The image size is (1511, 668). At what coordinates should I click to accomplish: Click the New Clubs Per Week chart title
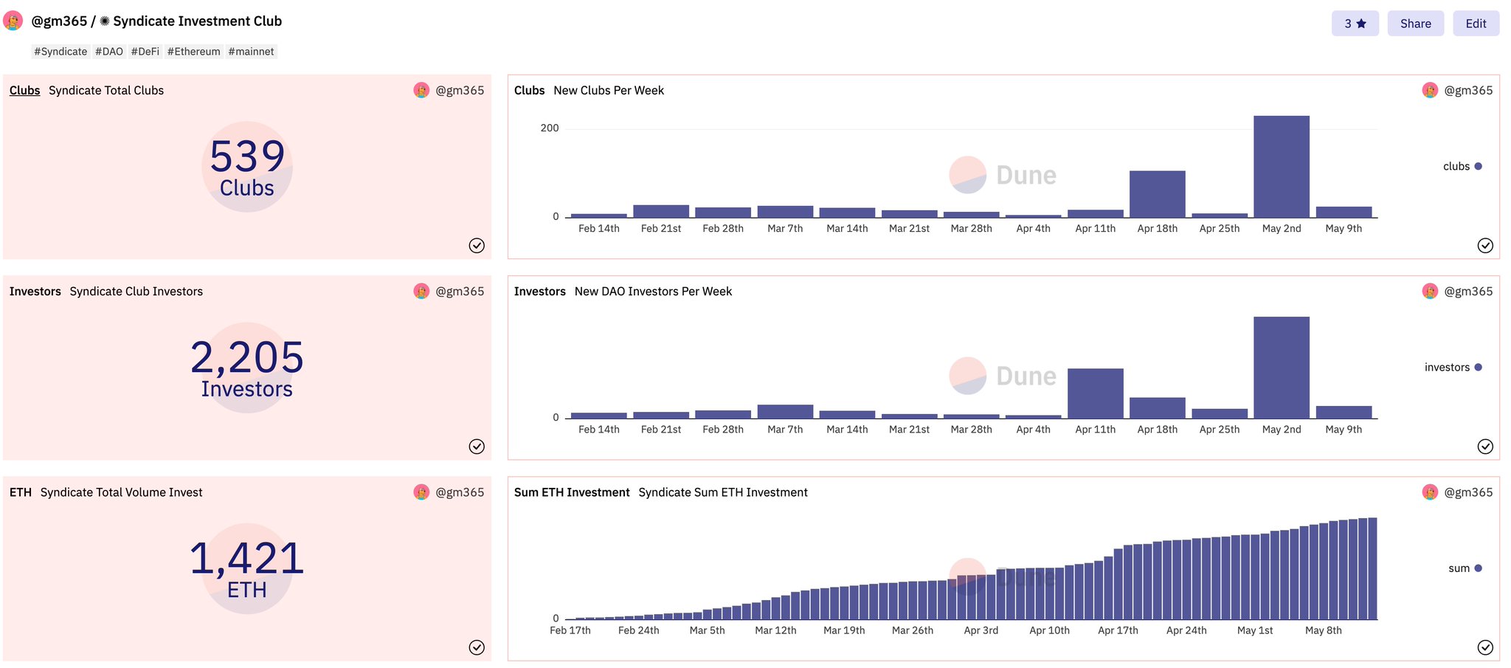pyautogui.click(x=609, y=90)
